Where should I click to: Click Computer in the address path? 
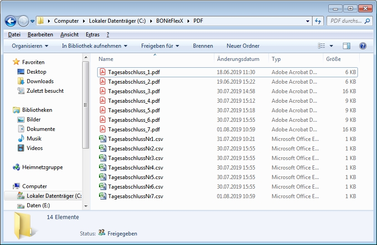pos(66,21)
